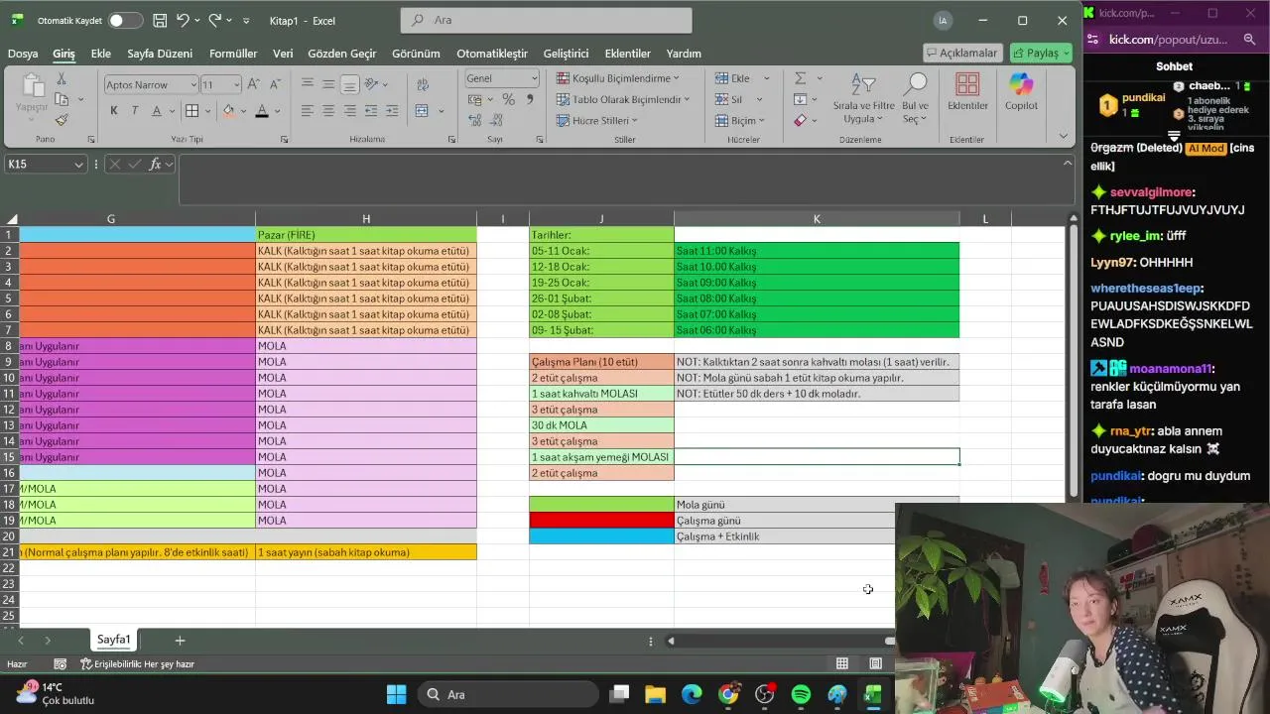Collapse the ribbon with the chevron

pos(1063,136)
